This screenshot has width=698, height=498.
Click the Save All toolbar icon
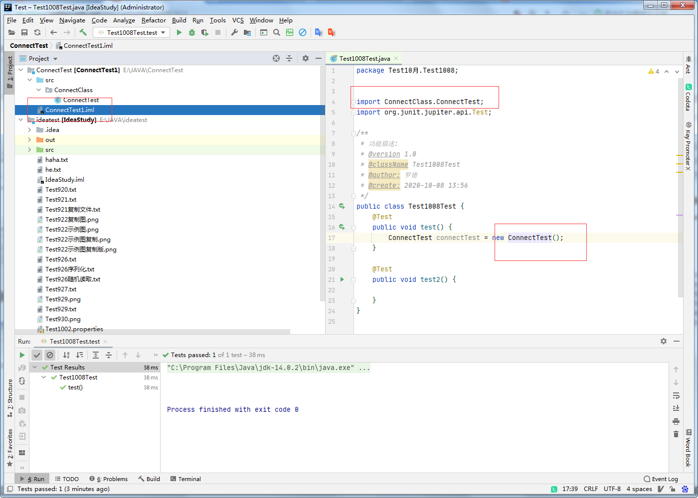(24, 32)
